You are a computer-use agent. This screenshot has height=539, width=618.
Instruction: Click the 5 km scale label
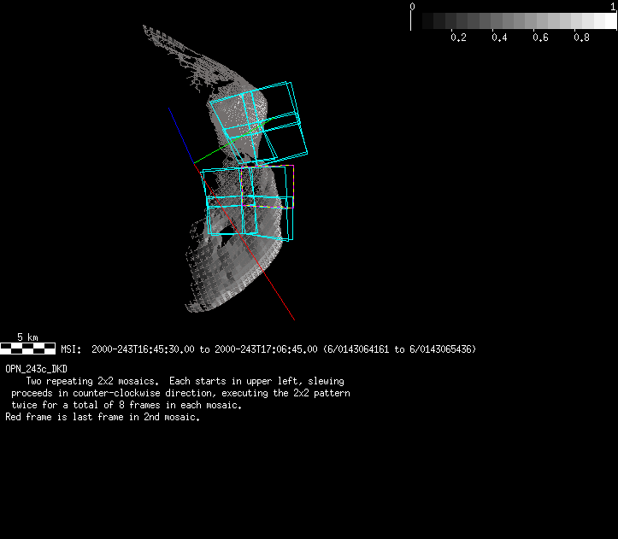(x=28, y=337)
